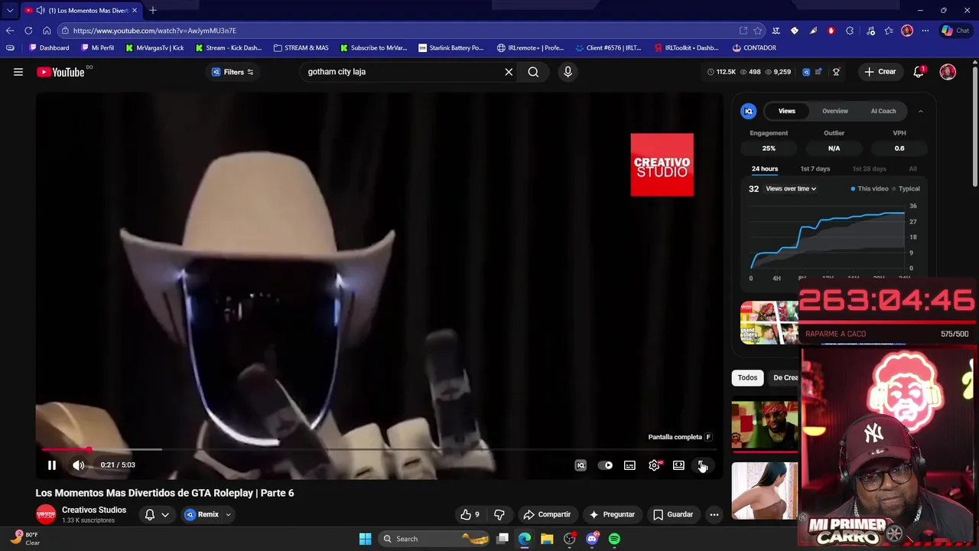Image resolution: width=979 pixels, height=551 pixels.
Task: Open Windows Start menu
Action: point(365,539)
